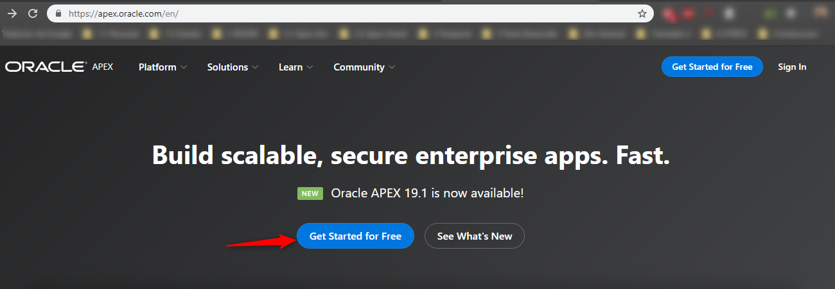This screenshot has height=289, width=835.
Task: Expand the Platform dropdown menu
Action: click(163, 67)
